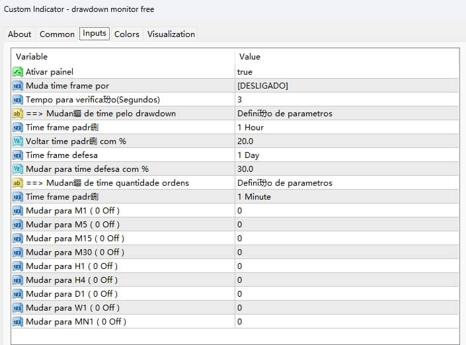466x345 pixels.
Task: Click the Mudar para W1 integer icon
Action: (18, 307)
